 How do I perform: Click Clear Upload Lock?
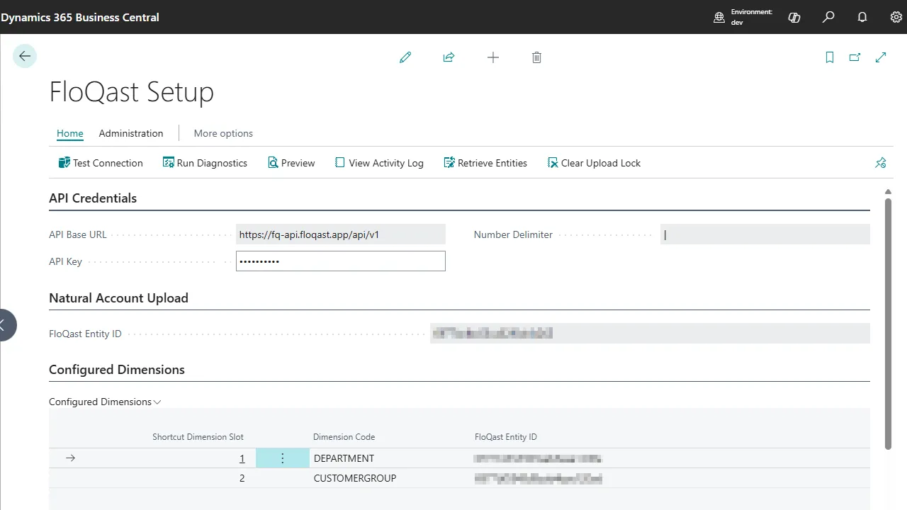[x=594, y=163]
